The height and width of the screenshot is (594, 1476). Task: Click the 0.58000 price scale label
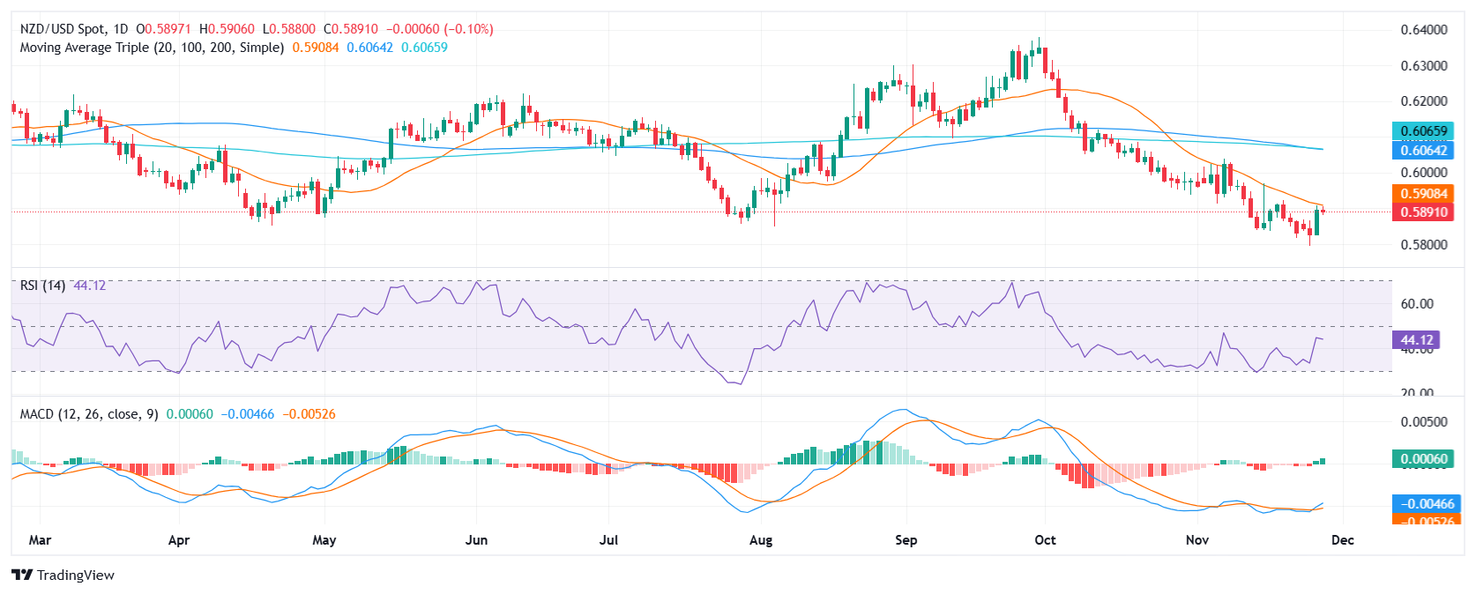(1423, 245)
